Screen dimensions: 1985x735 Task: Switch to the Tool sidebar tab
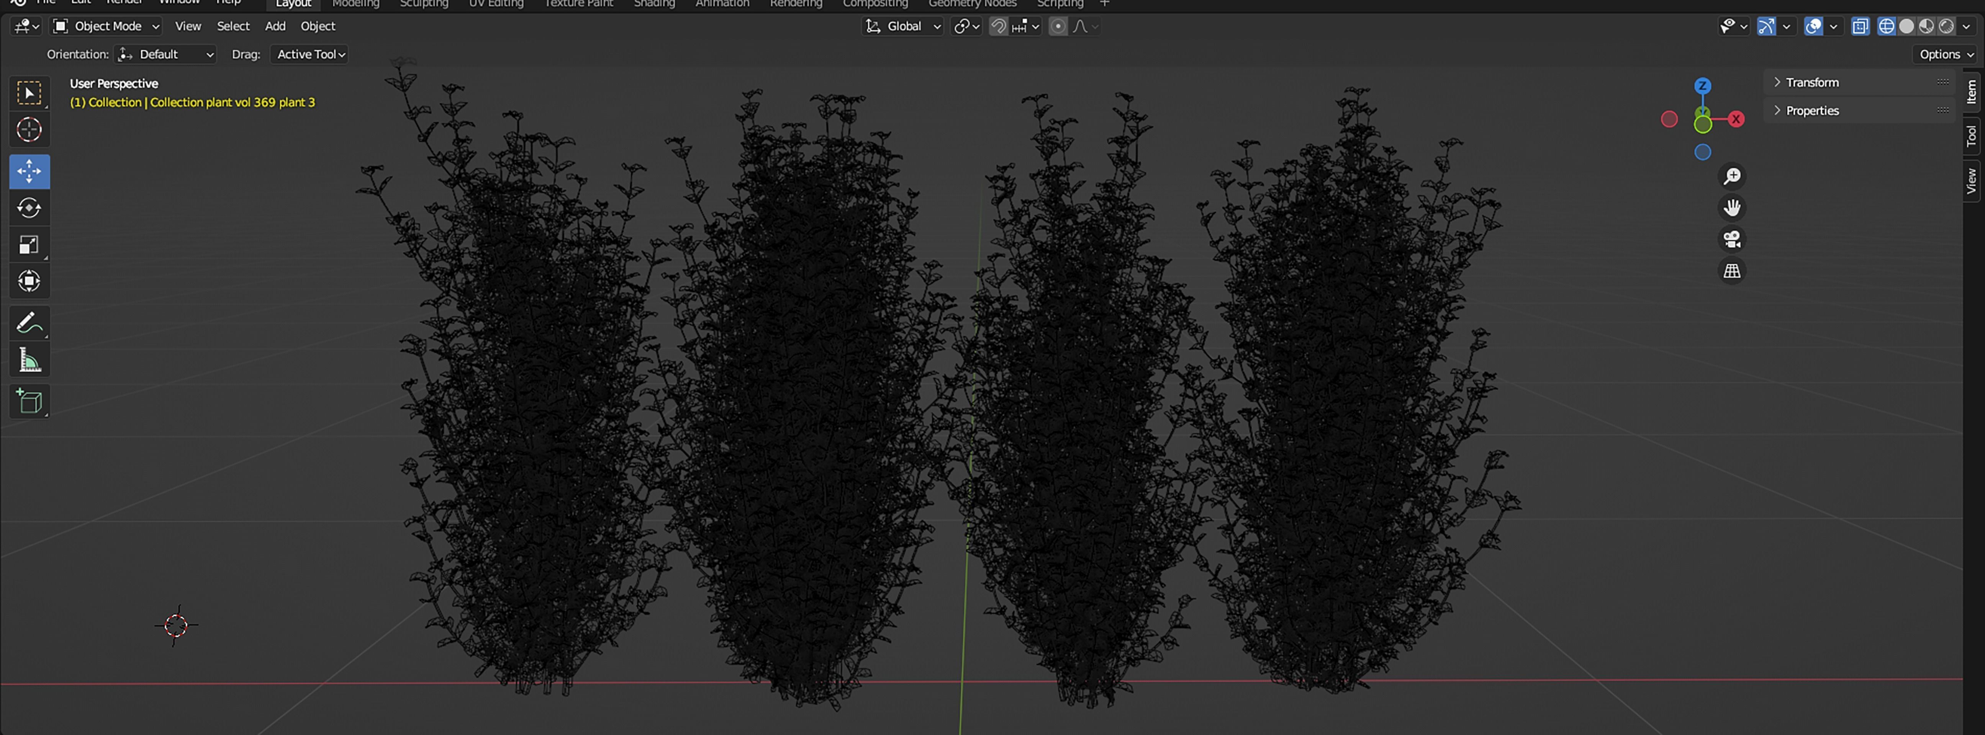(x=1972, y=136)
